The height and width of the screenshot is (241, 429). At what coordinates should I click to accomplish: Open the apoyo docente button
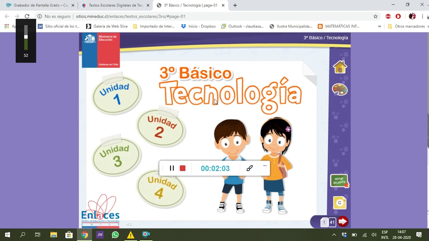click(x=340, y=181)
